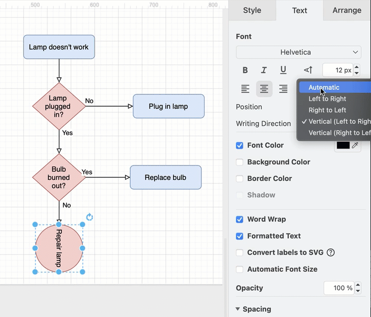Screen dimensions: 371x317
Task: Enable Convert labels to SVG
Action: pos(240,253)
